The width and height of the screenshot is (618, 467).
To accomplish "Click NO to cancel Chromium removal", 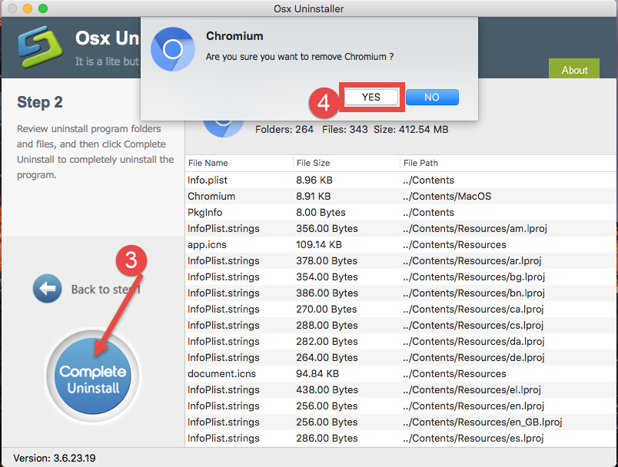I will [431, 97].
